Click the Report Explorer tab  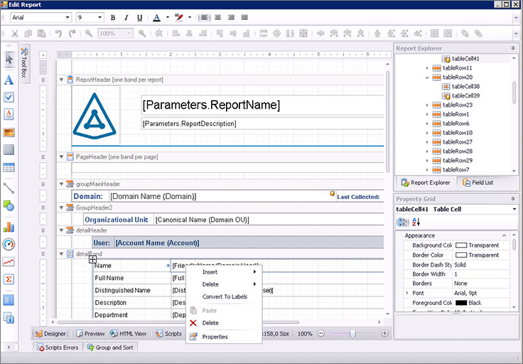click(x=426, y=183)
